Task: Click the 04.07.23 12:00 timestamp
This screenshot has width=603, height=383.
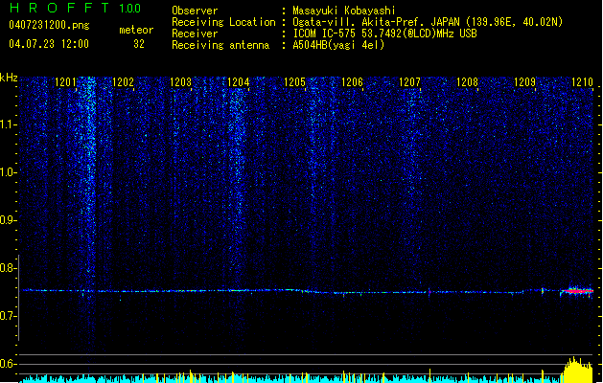Action: click(x=49, y=44)
